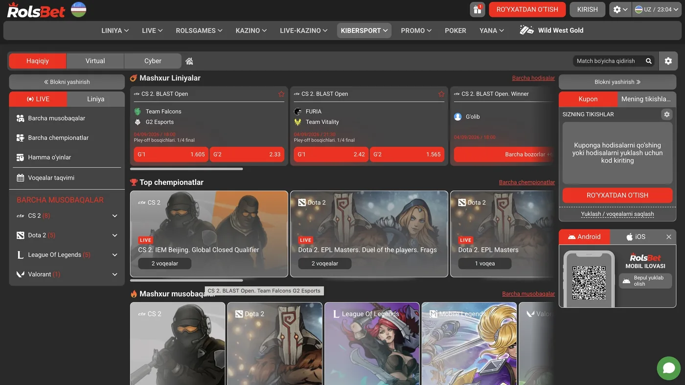The height and width of the screenshot is (385, 685).
Task: Open the live chat bubble
Action: [669, 368]
